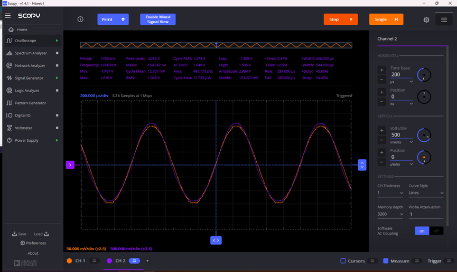Toggle Spectrum Analyzer run/stop square
This screenshot has width=457, height=272.
[57, 53]
